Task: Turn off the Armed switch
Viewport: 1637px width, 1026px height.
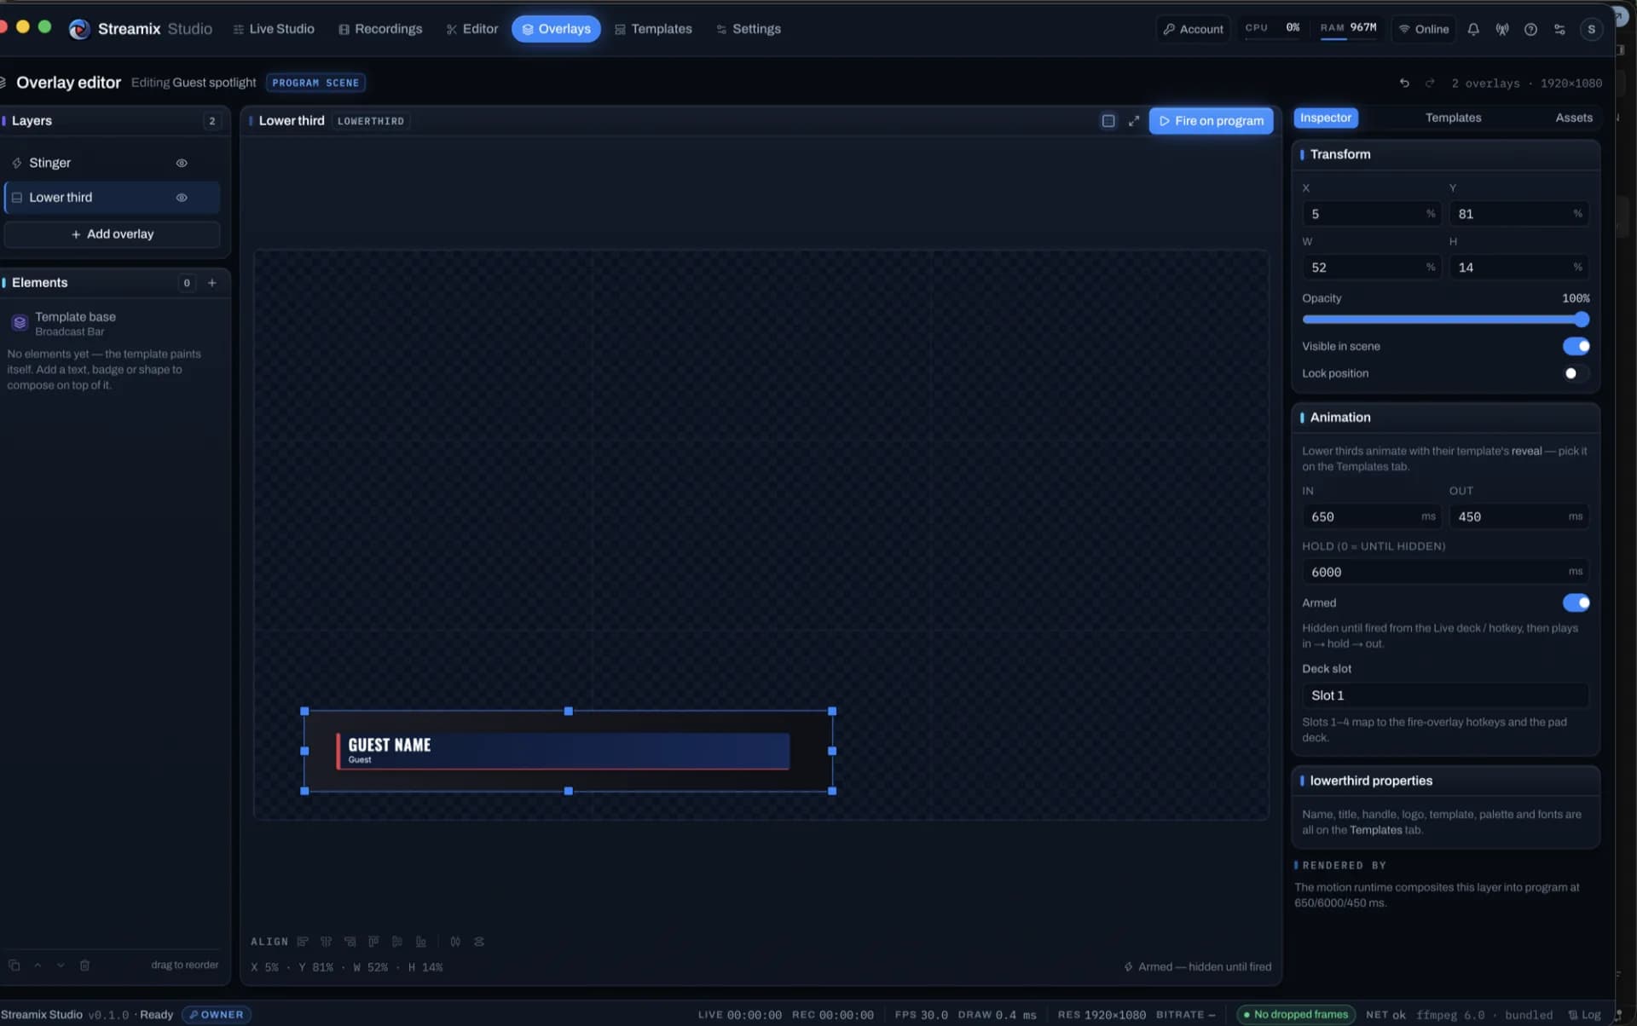Action: pos(1576,602)
